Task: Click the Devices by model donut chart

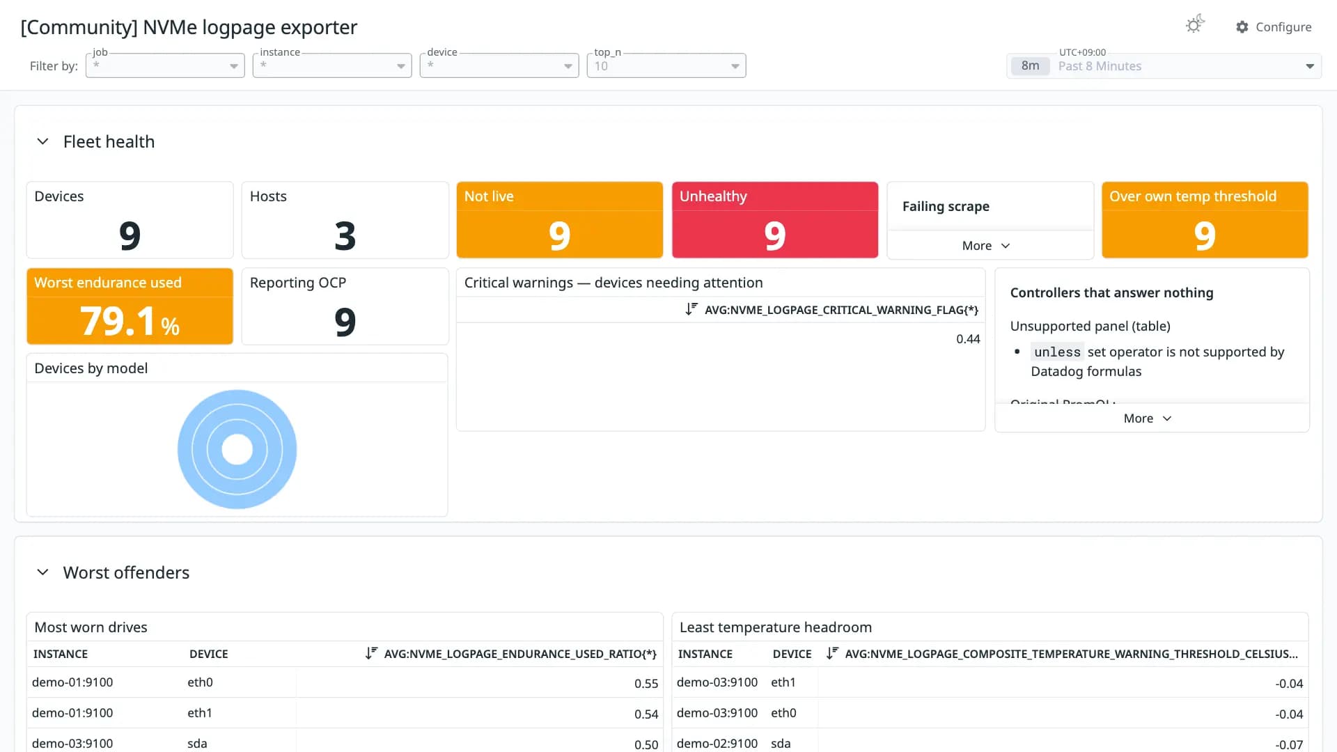Action: point(237,449)
